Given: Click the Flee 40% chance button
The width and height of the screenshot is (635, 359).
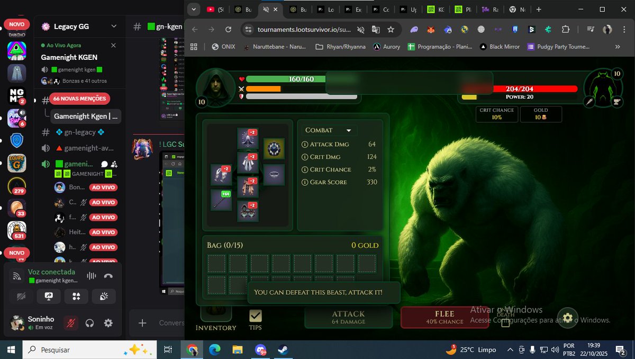Looking at the screenshot, I should coord(444,317).
